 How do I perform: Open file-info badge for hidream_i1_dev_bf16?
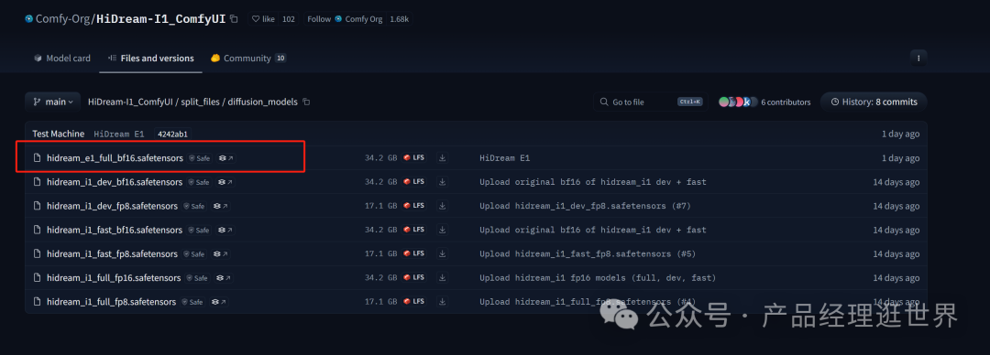pos(226,182)
